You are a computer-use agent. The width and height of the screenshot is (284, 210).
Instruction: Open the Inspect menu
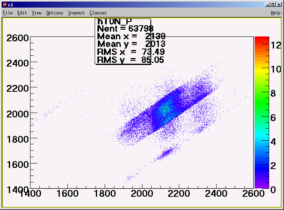(x=76, y=13)
